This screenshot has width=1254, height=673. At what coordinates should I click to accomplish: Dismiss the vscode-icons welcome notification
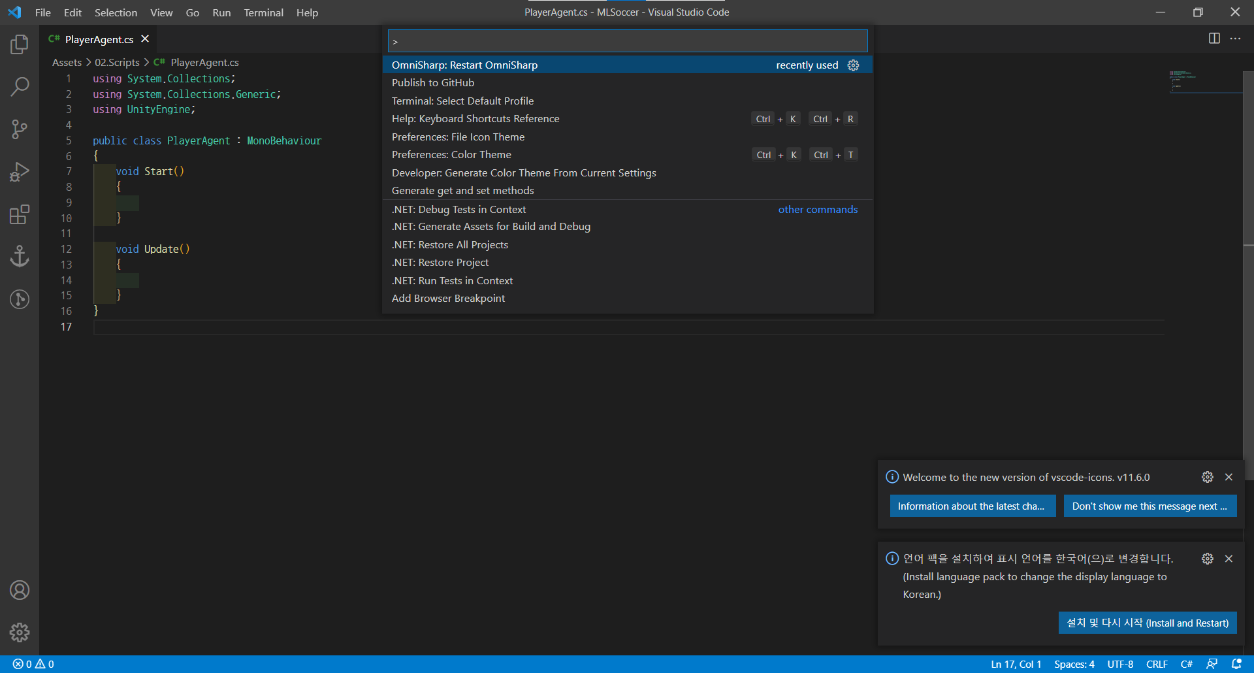point(1229,477)
